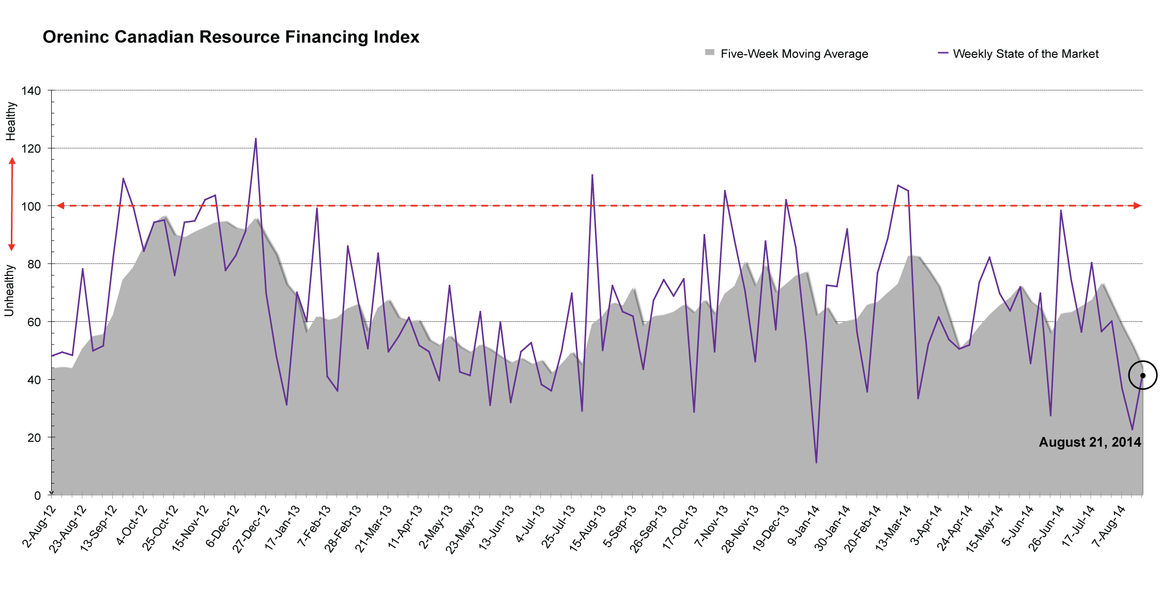Click the 17-Jul-14 date label
Screen dimensions: 1160x589
click(x=1078, y=526)
